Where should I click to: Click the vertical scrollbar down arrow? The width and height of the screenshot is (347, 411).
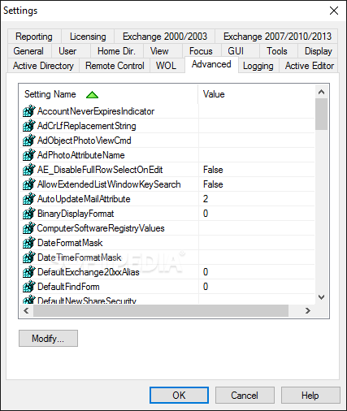(x=322, y=297)
